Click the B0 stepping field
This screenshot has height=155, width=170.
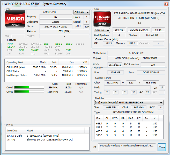pyautogui.click(x=56, y=17)
